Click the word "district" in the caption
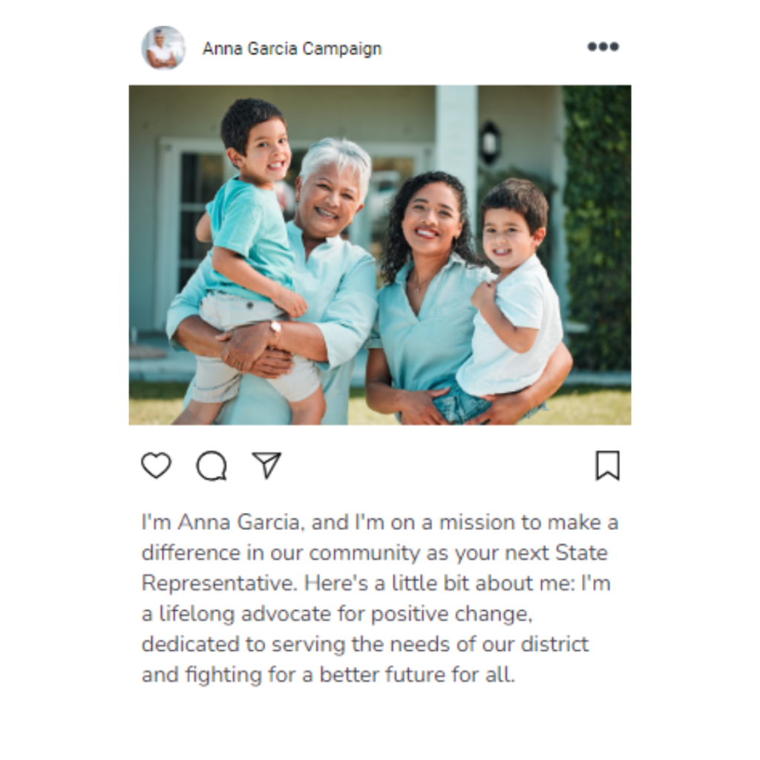 554,644
